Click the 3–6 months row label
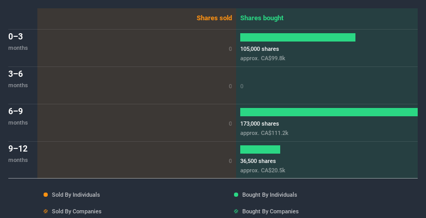The height and width of the screenshot is (218, 426). (18, 79)
